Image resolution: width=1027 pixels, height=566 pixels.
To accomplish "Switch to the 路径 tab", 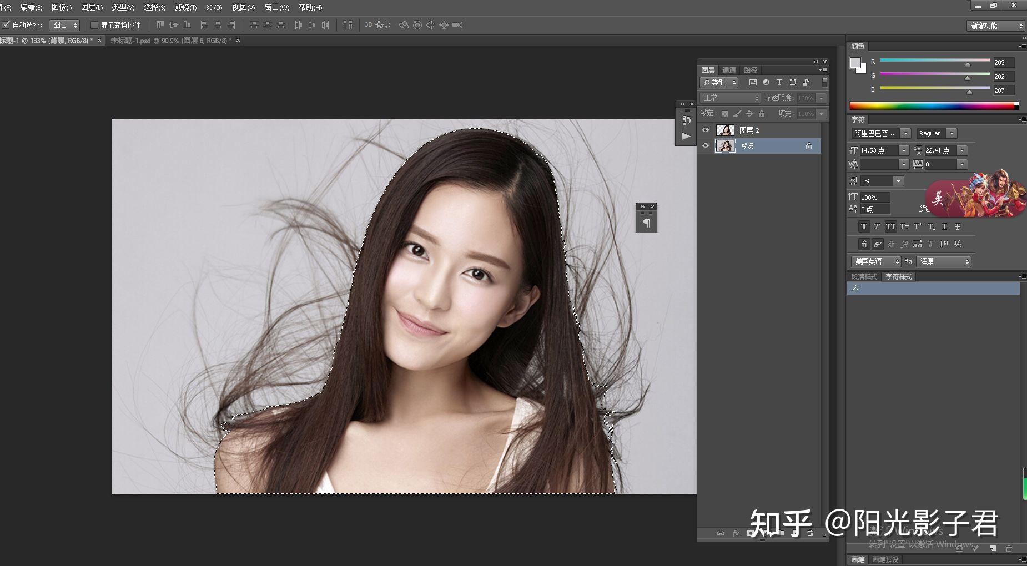I will (x=751, y=70).
